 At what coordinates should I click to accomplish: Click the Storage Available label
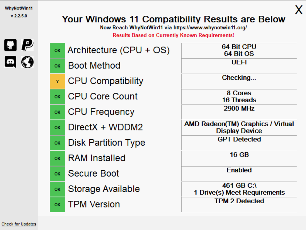click(x=104, y=189)
